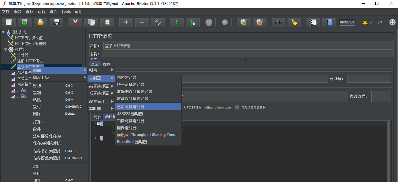Image resolution: width=398 pixels, height=182 pixels.
Task: Open the 运行 menu
Action: click(41, 12)
